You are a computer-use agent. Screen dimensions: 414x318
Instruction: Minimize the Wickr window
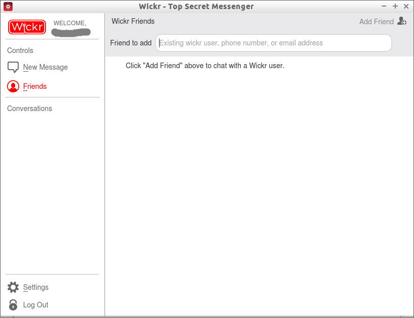pos(384,7)
